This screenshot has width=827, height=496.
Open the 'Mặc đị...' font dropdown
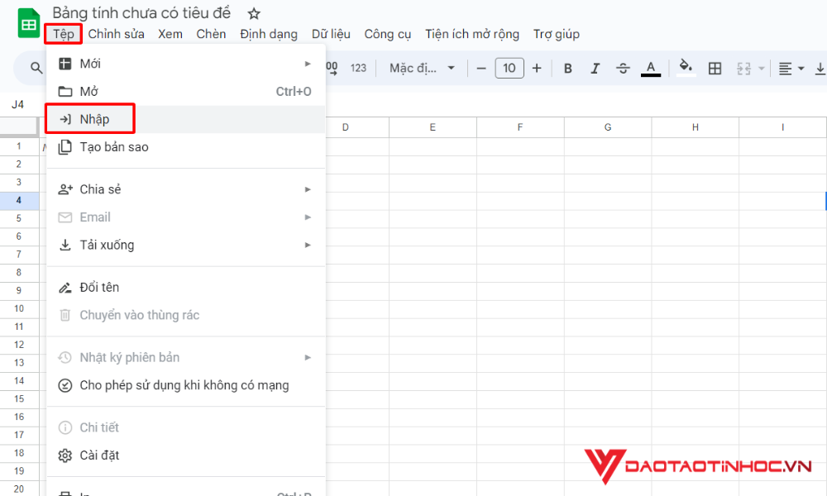(x=422, y=68)
